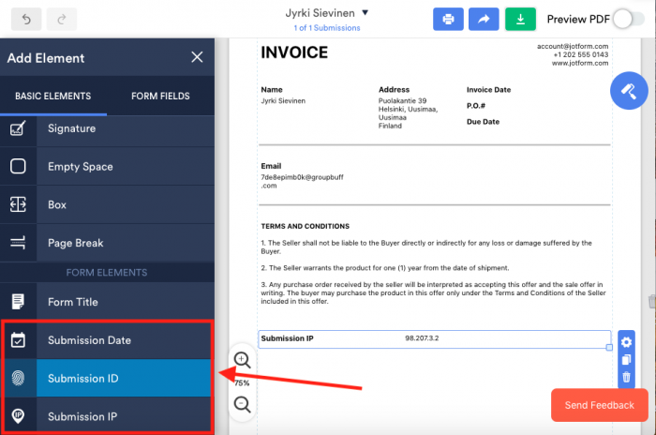Image resolution: width=656 pixels, height=435 pixels.
Task: Click the account@jotform.com contact text
Action: (573, 46)
